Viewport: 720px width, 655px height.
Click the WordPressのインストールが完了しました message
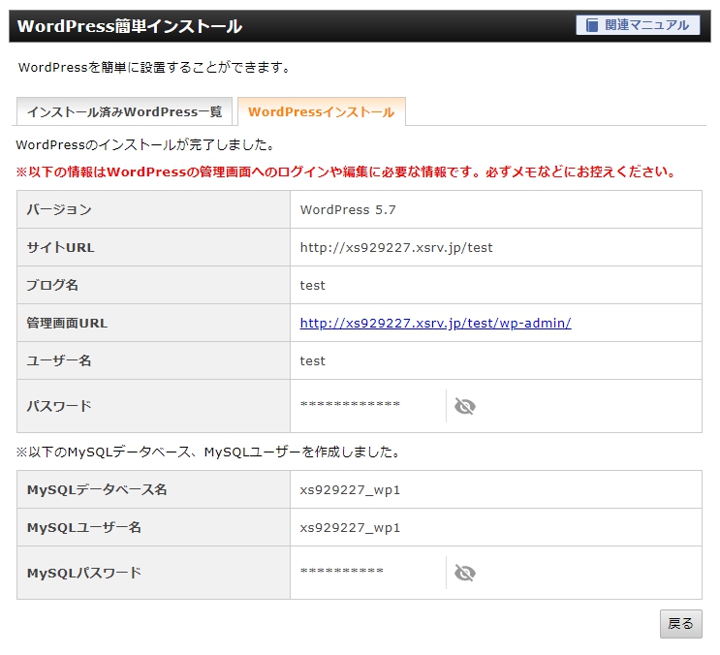(x=145, y=145)
